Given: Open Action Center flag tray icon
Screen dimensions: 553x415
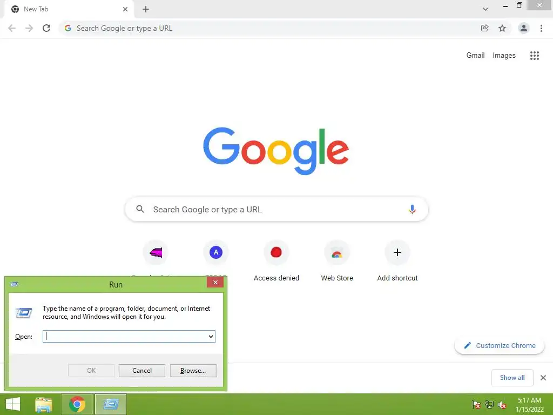Looking at the screenshot, I should pos(476,404).
